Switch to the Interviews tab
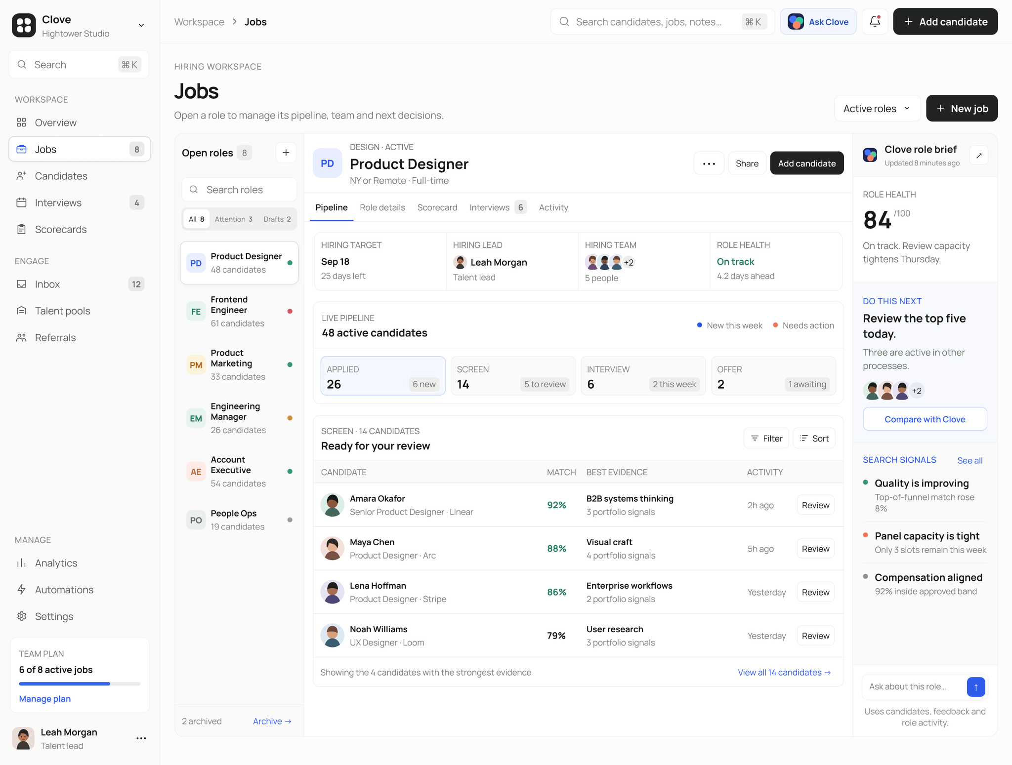The image size is (1012, 765). (498, 207)
